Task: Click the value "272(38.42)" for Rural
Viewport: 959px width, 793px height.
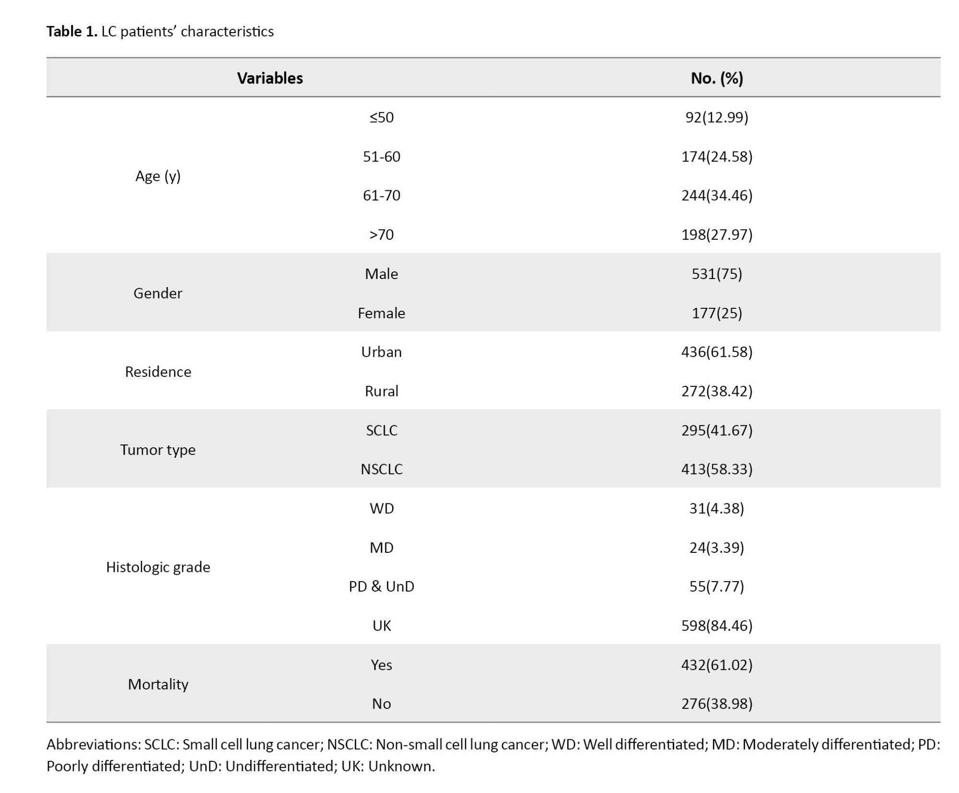Action: coord(716,391)
